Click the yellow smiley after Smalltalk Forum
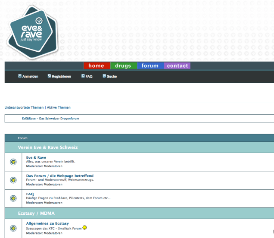This screenshot has height=238, width=274. [x=84, y=228]
